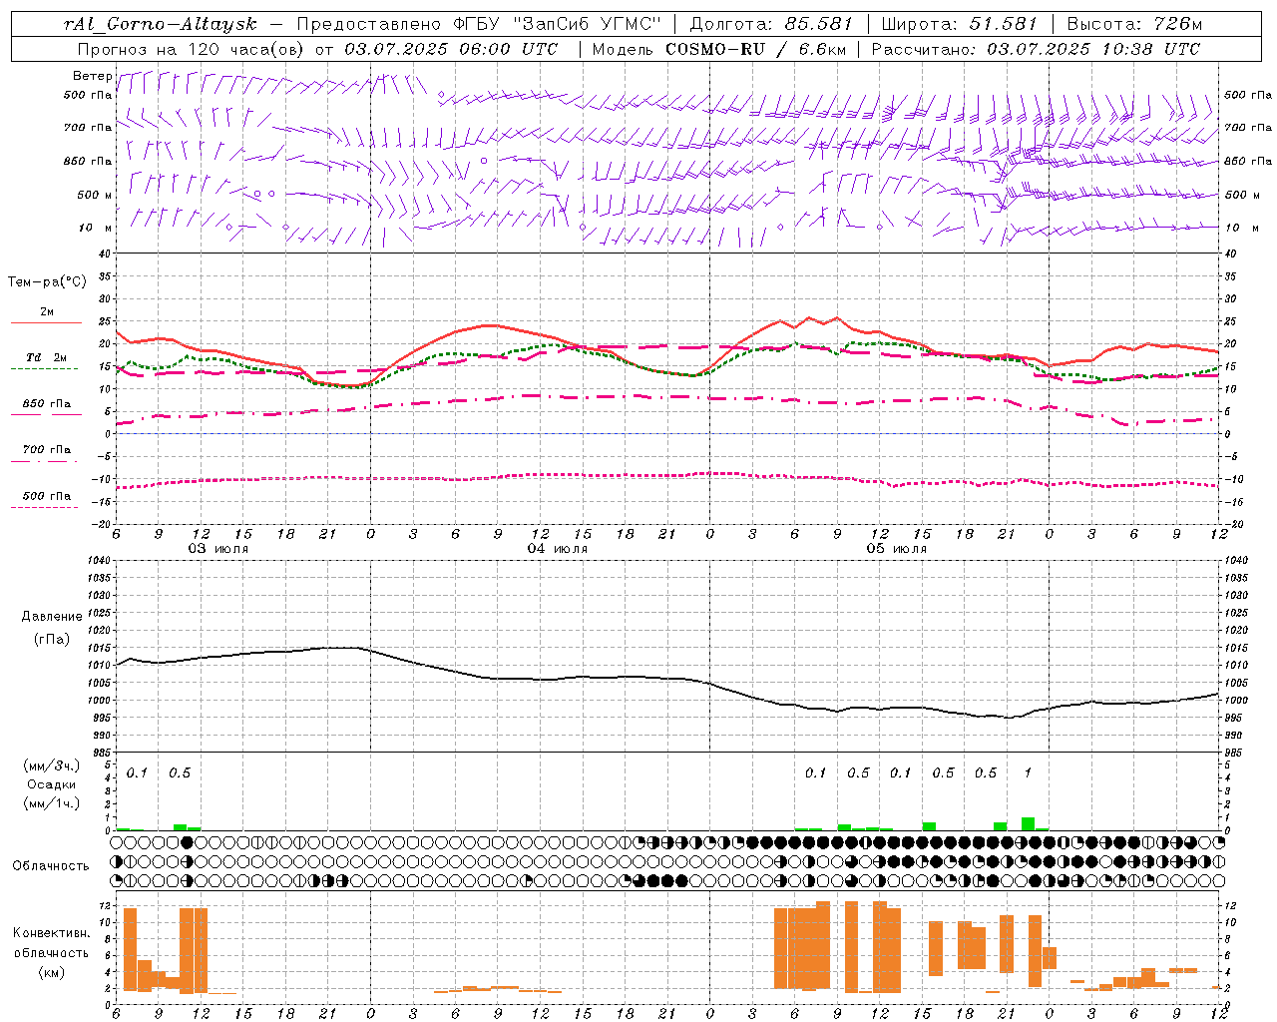1277x1022 pixels.
Task: Click the 500 м wind level label on the left
Action: [95, 195]
